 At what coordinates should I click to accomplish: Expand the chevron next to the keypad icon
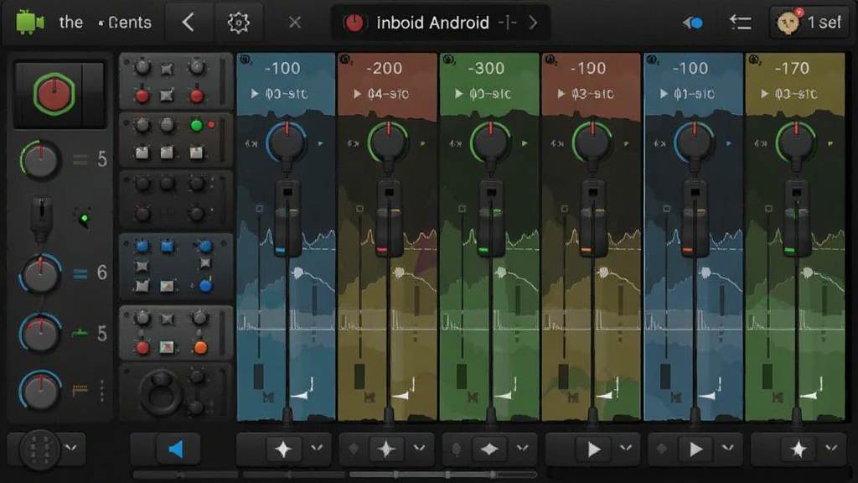click(x=71, y=448)
